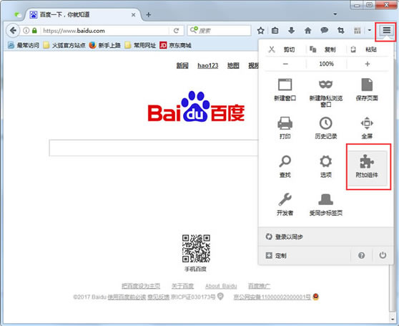This screenshot has width=399, height=326.
Task: Go to Home page icon
Action: (308, 31)
